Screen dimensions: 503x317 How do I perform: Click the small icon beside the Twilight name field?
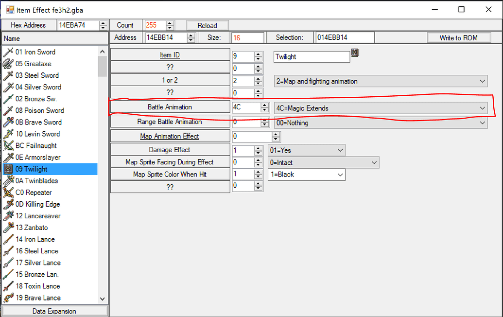pyautogui.click(x=355, y=53)
